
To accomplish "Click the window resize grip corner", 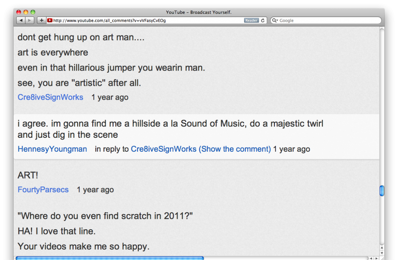I will point(382,258).
